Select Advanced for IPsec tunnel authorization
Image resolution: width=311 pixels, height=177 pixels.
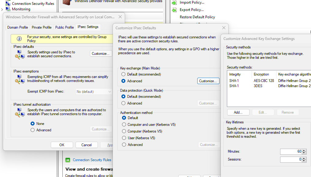[32, 130]
